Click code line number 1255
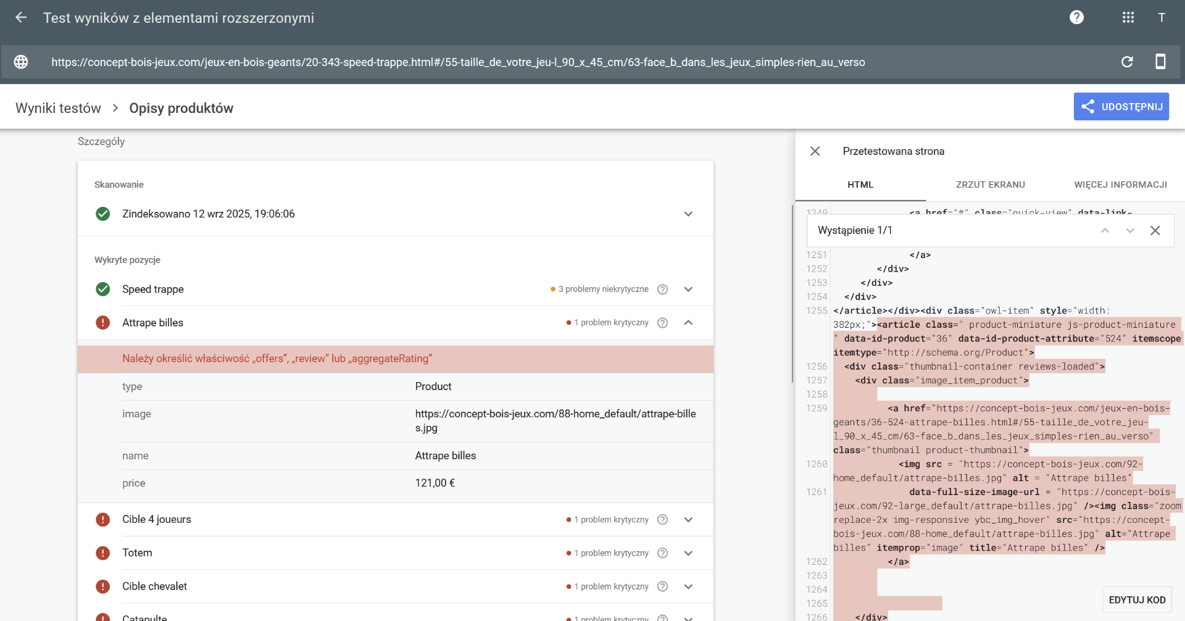The height and width of the screenshot is (621, 1185). pyautogui.click(x=817, y=310)
